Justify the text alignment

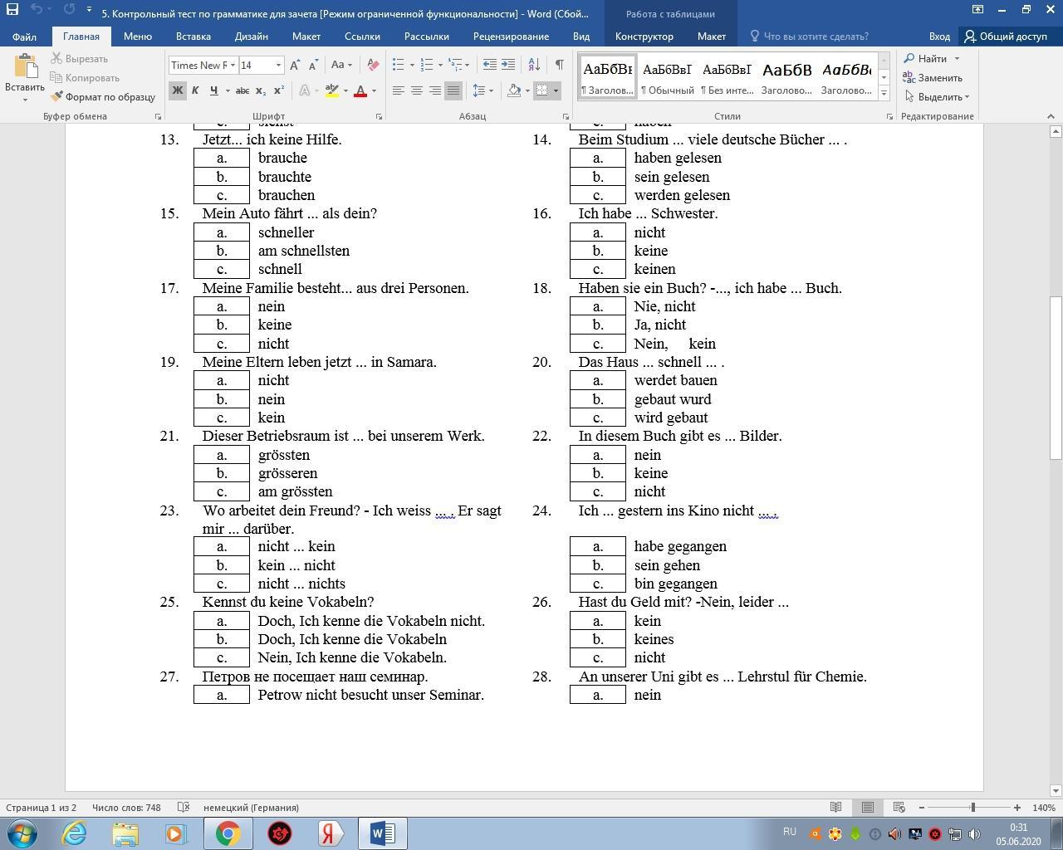(x=453, y=90)
